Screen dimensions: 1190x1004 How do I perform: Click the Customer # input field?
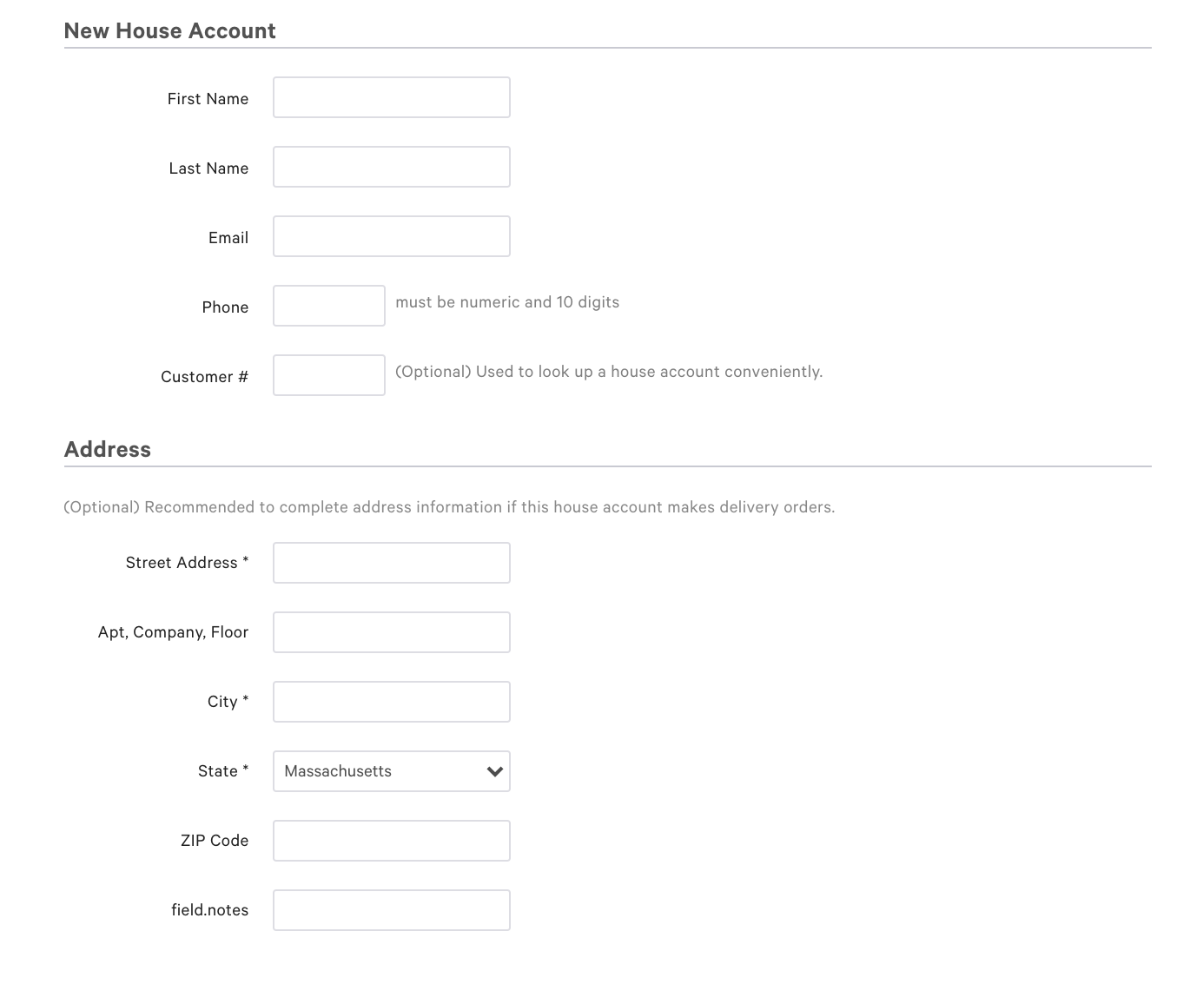(328, 374)
